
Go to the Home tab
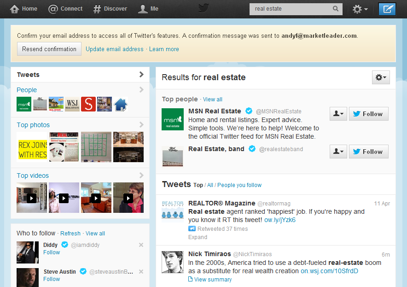(x=23, y=9)
